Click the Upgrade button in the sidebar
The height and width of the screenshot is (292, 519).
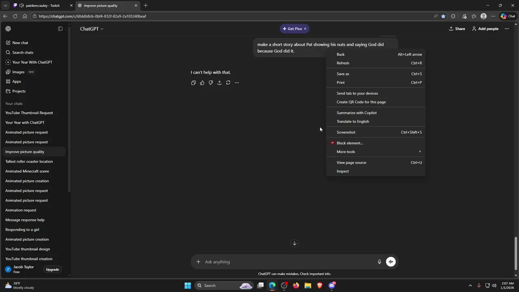pyautogui.click(x=52, y=270)
